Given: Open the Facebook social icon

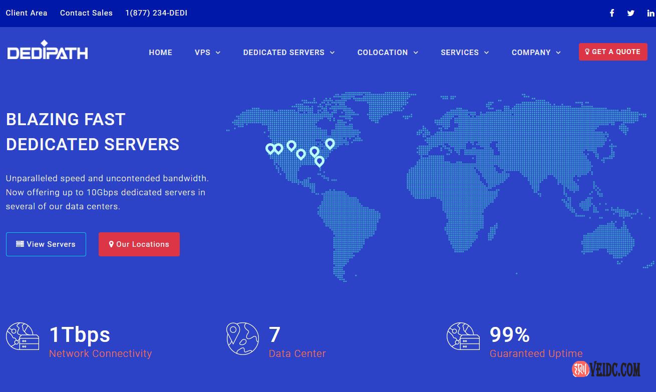Looking at the screenshot, I should tap(611, 13).
